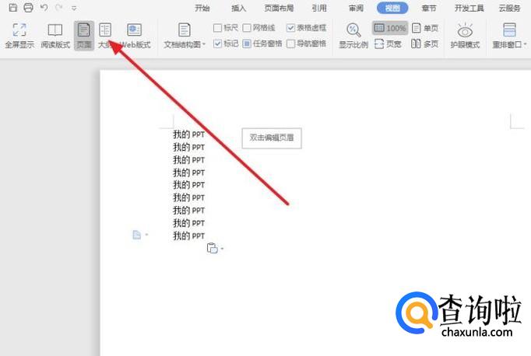Viewport: 531px width, 356px height.
Task: Set zoom to 100%
Action: [x=390, y=28]
